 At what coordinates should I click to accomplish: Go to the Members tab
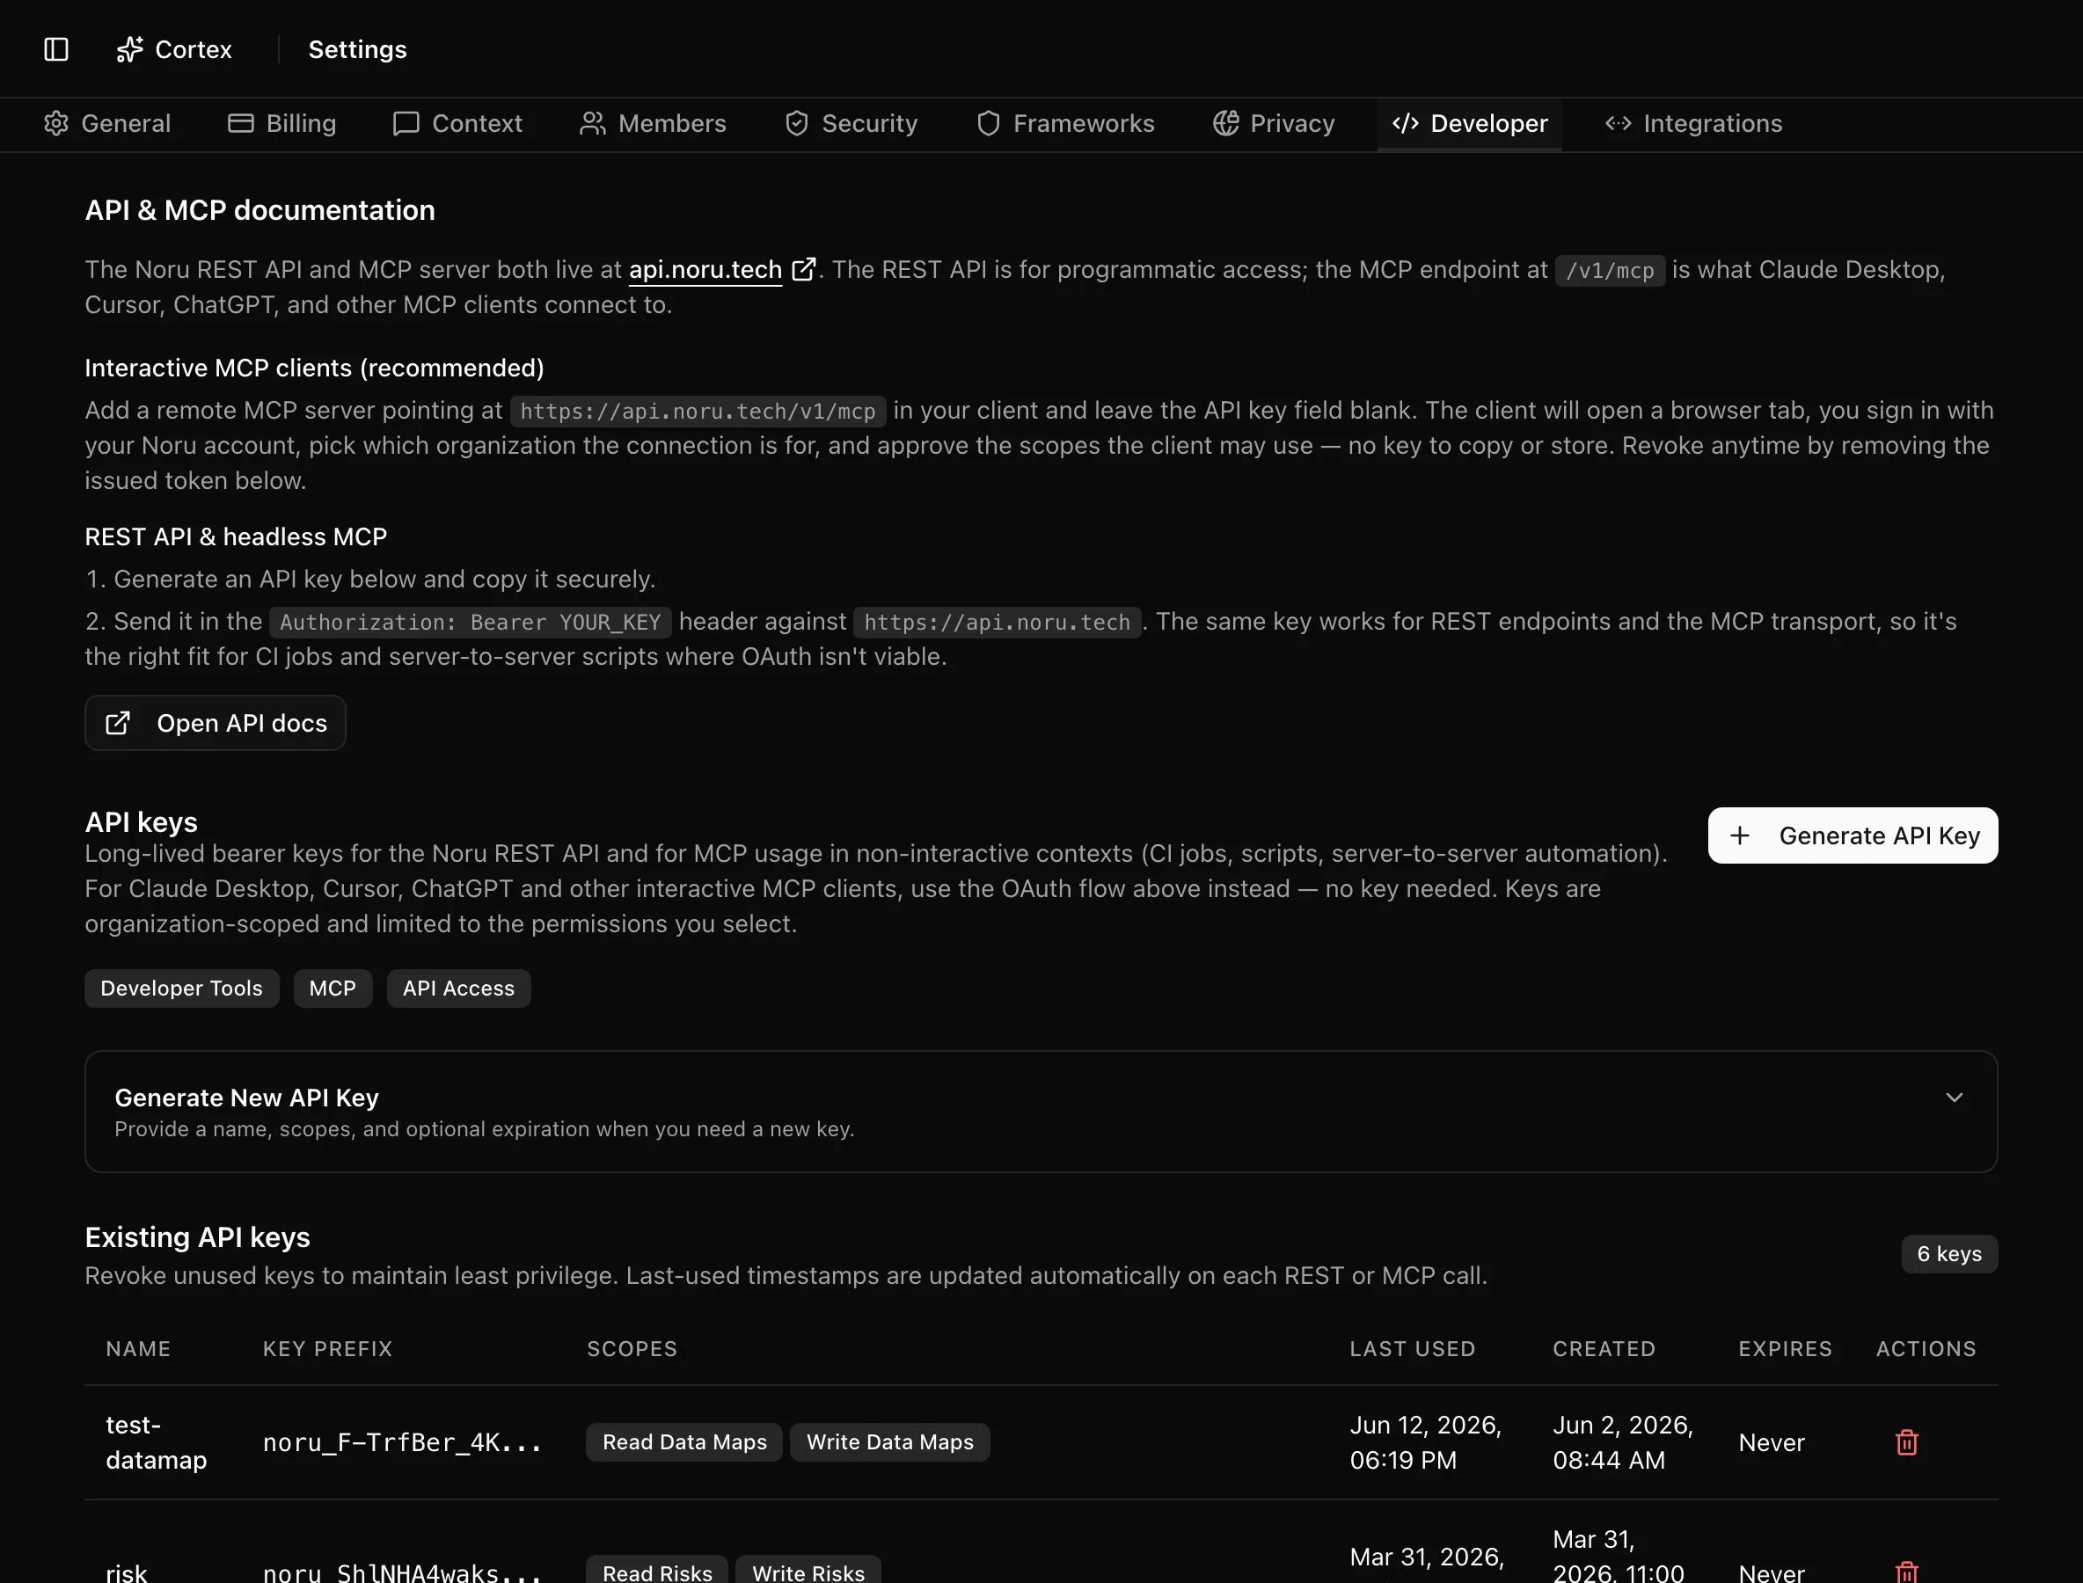[x=652, y=123]
